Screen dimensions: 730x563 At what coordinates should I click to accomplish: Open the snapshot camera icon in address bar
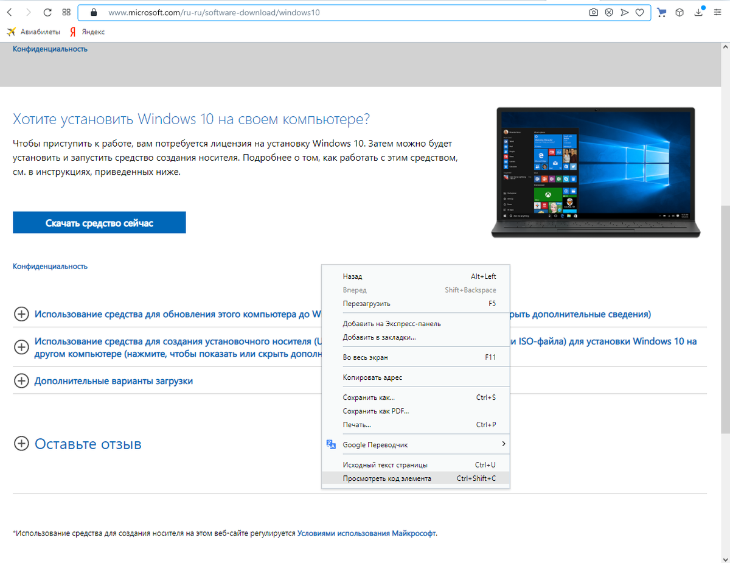[593, 12]
